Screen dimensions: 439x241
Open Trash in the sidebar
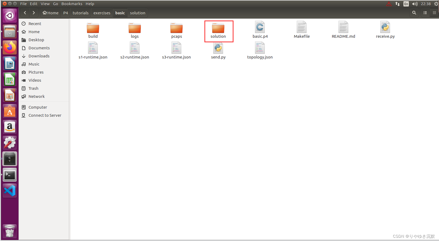point(44,88)
